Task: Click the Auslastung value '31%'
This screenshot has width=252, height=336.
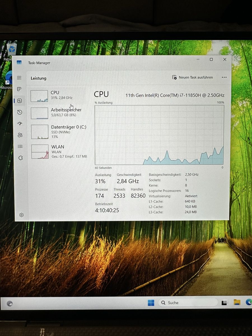Action: 100,181
